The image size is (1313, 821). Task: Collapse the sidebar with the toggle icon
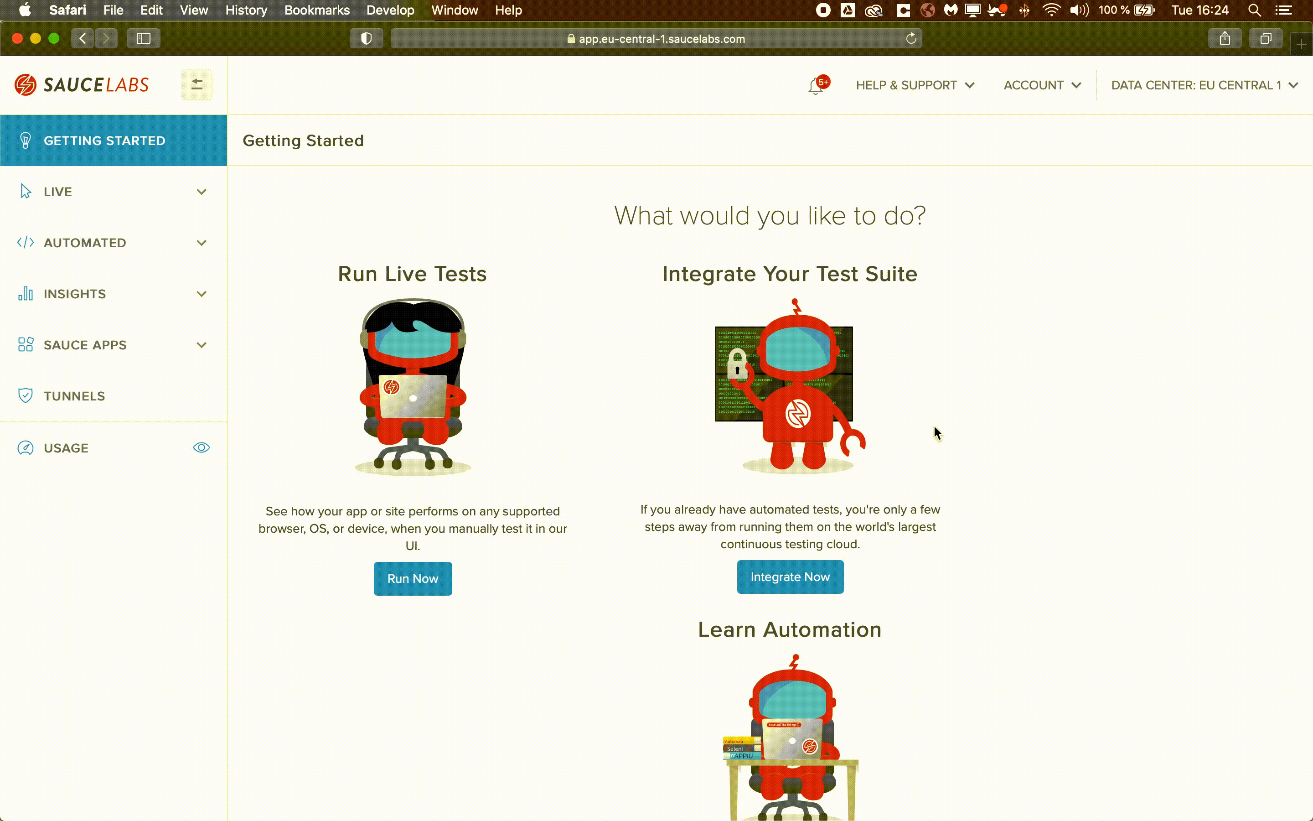[197, 85]
